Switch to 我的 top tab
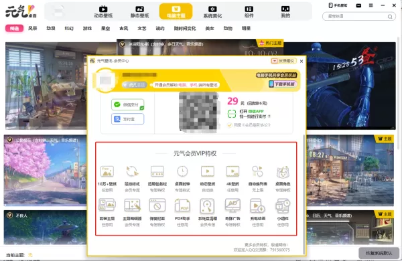 (285, 12)
